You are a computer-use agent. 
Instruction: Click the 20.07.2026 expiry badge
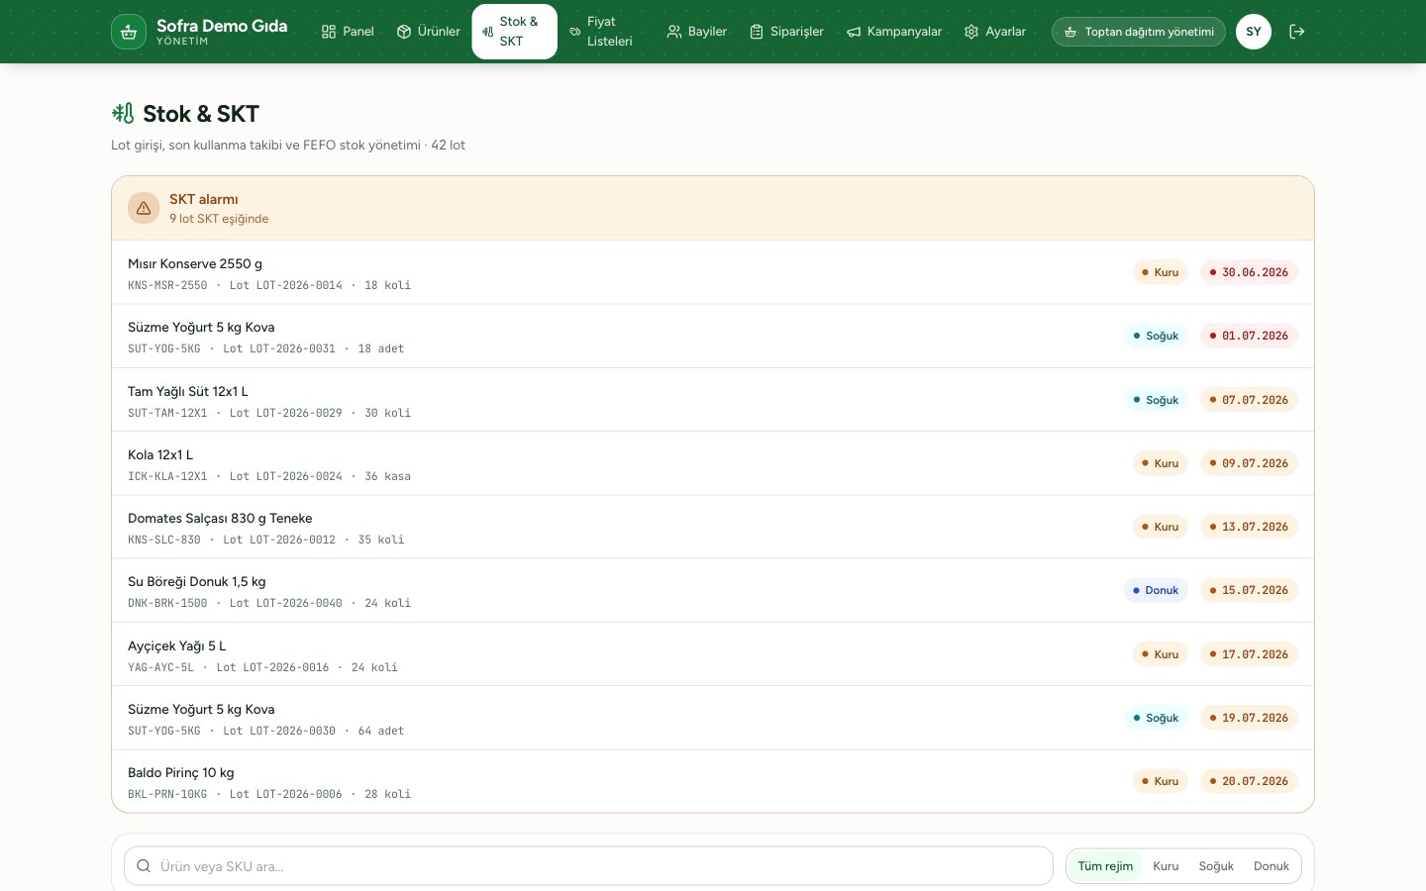tap(1249, 781)
